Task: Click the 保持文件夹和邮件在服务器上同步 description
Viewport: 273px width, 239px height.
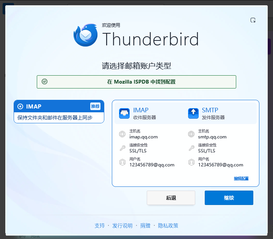Action: point(55,118)
